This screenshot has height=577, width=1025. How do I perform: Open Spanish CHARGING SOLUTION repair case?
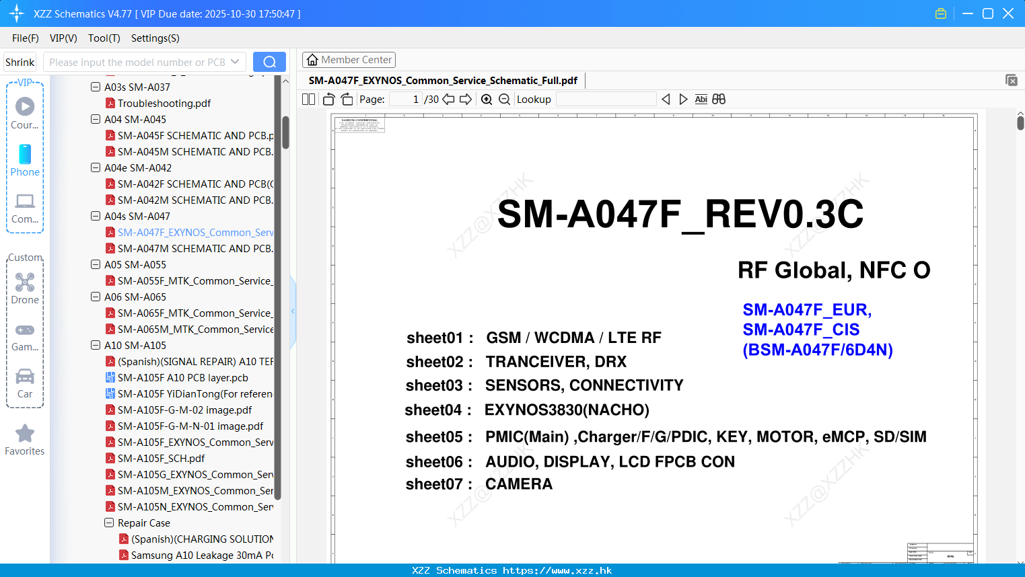(197, 539)
